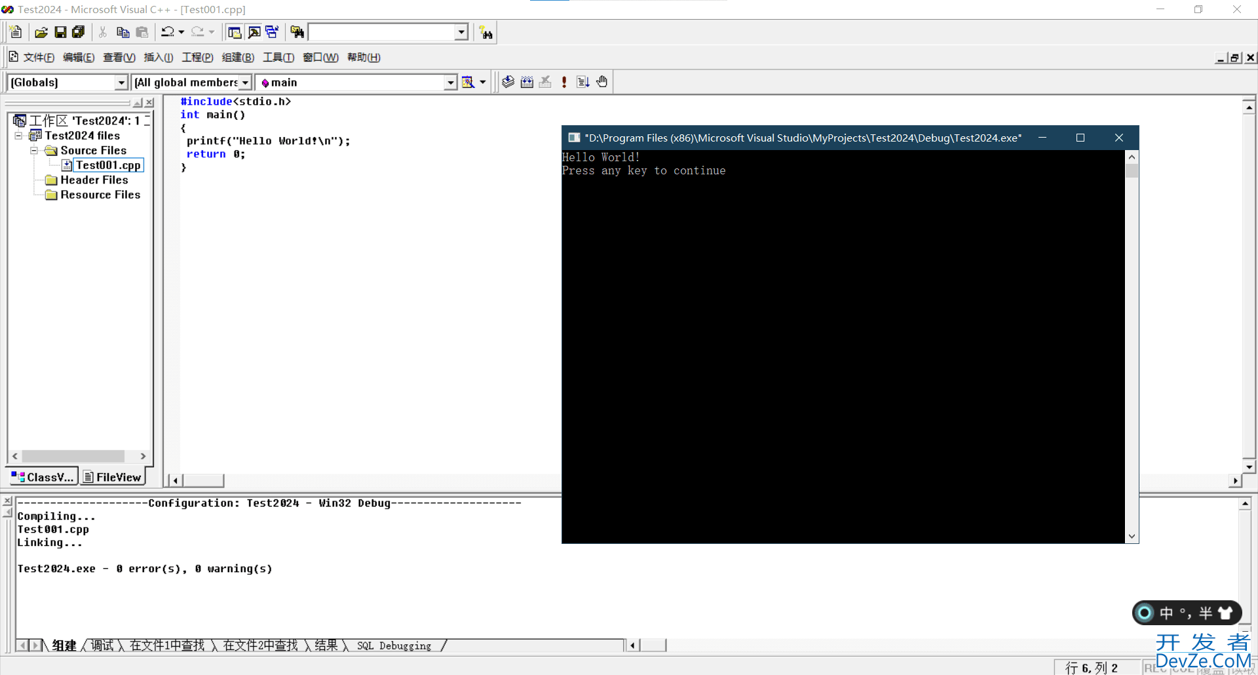This screenshot has height=675, width=1258.
Task: Open the redo history dropdown arrow
Action: [212, 32]
